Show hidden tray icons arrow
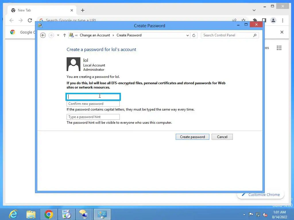The height and width of the screenshot is (220, 294). tap(244, 215)
